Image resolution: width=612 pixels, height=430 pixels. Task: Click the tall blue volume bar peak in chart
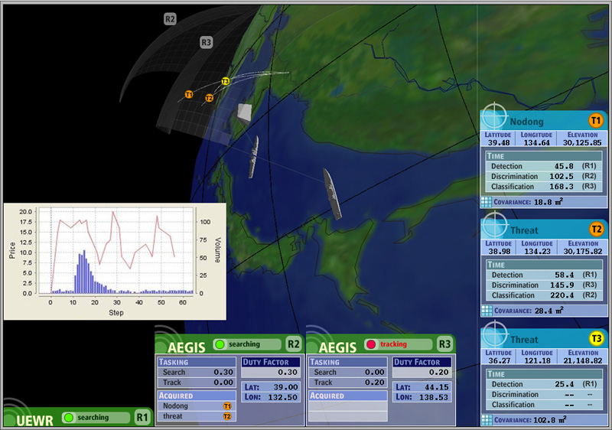coord(84,272)
